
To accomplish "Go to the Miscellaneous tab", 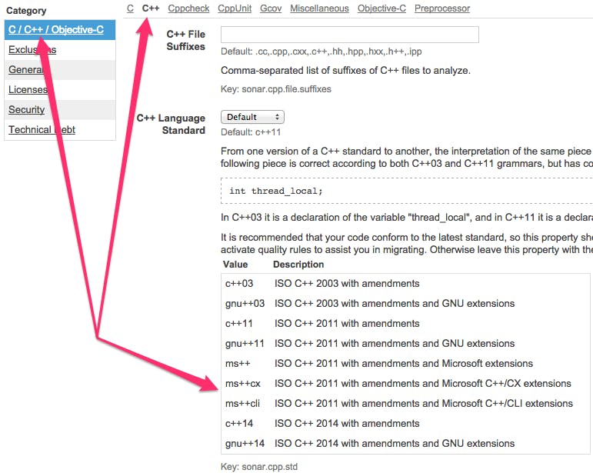I will coord(319,8).
